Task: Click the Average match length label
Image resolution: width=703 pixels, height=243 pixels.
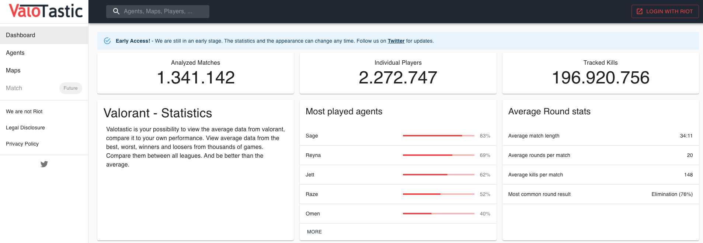Action: pos(534,136)
